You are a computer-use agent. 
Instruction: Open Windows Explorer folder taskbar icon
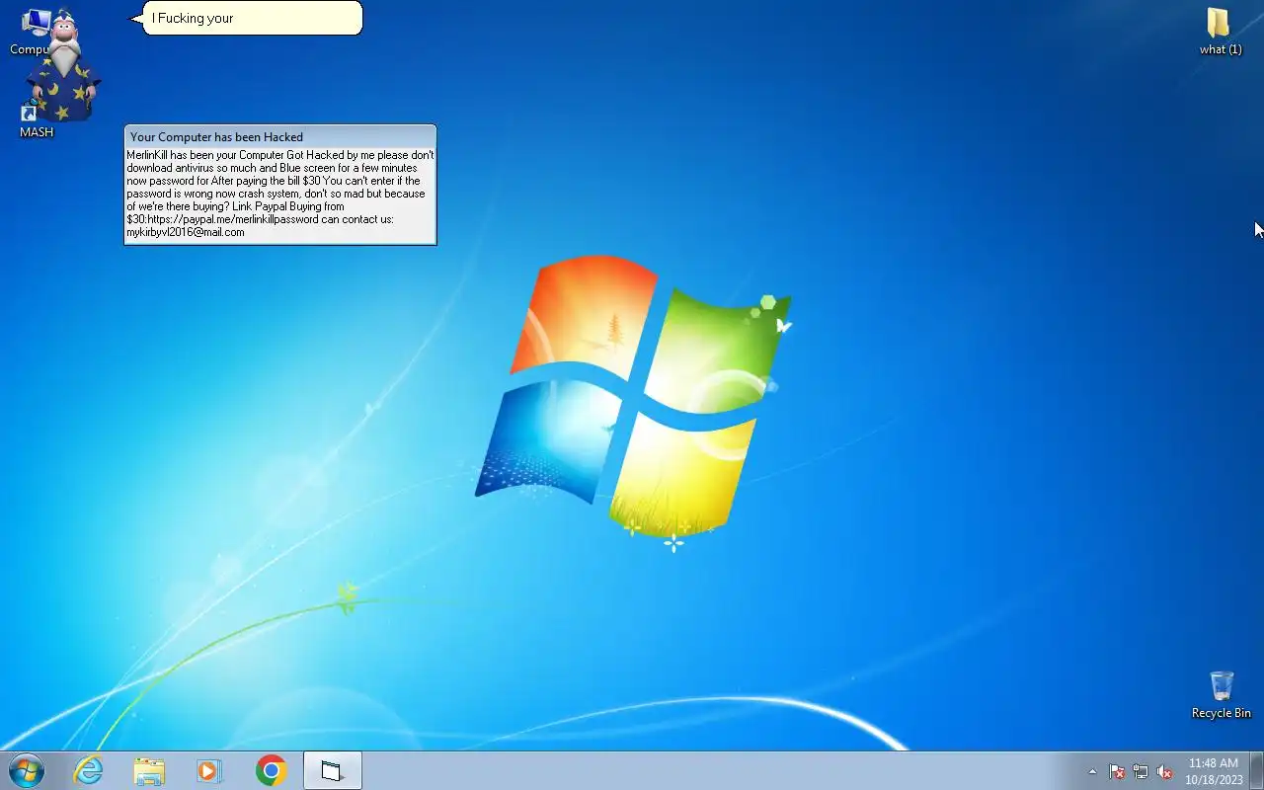point(149,770)
